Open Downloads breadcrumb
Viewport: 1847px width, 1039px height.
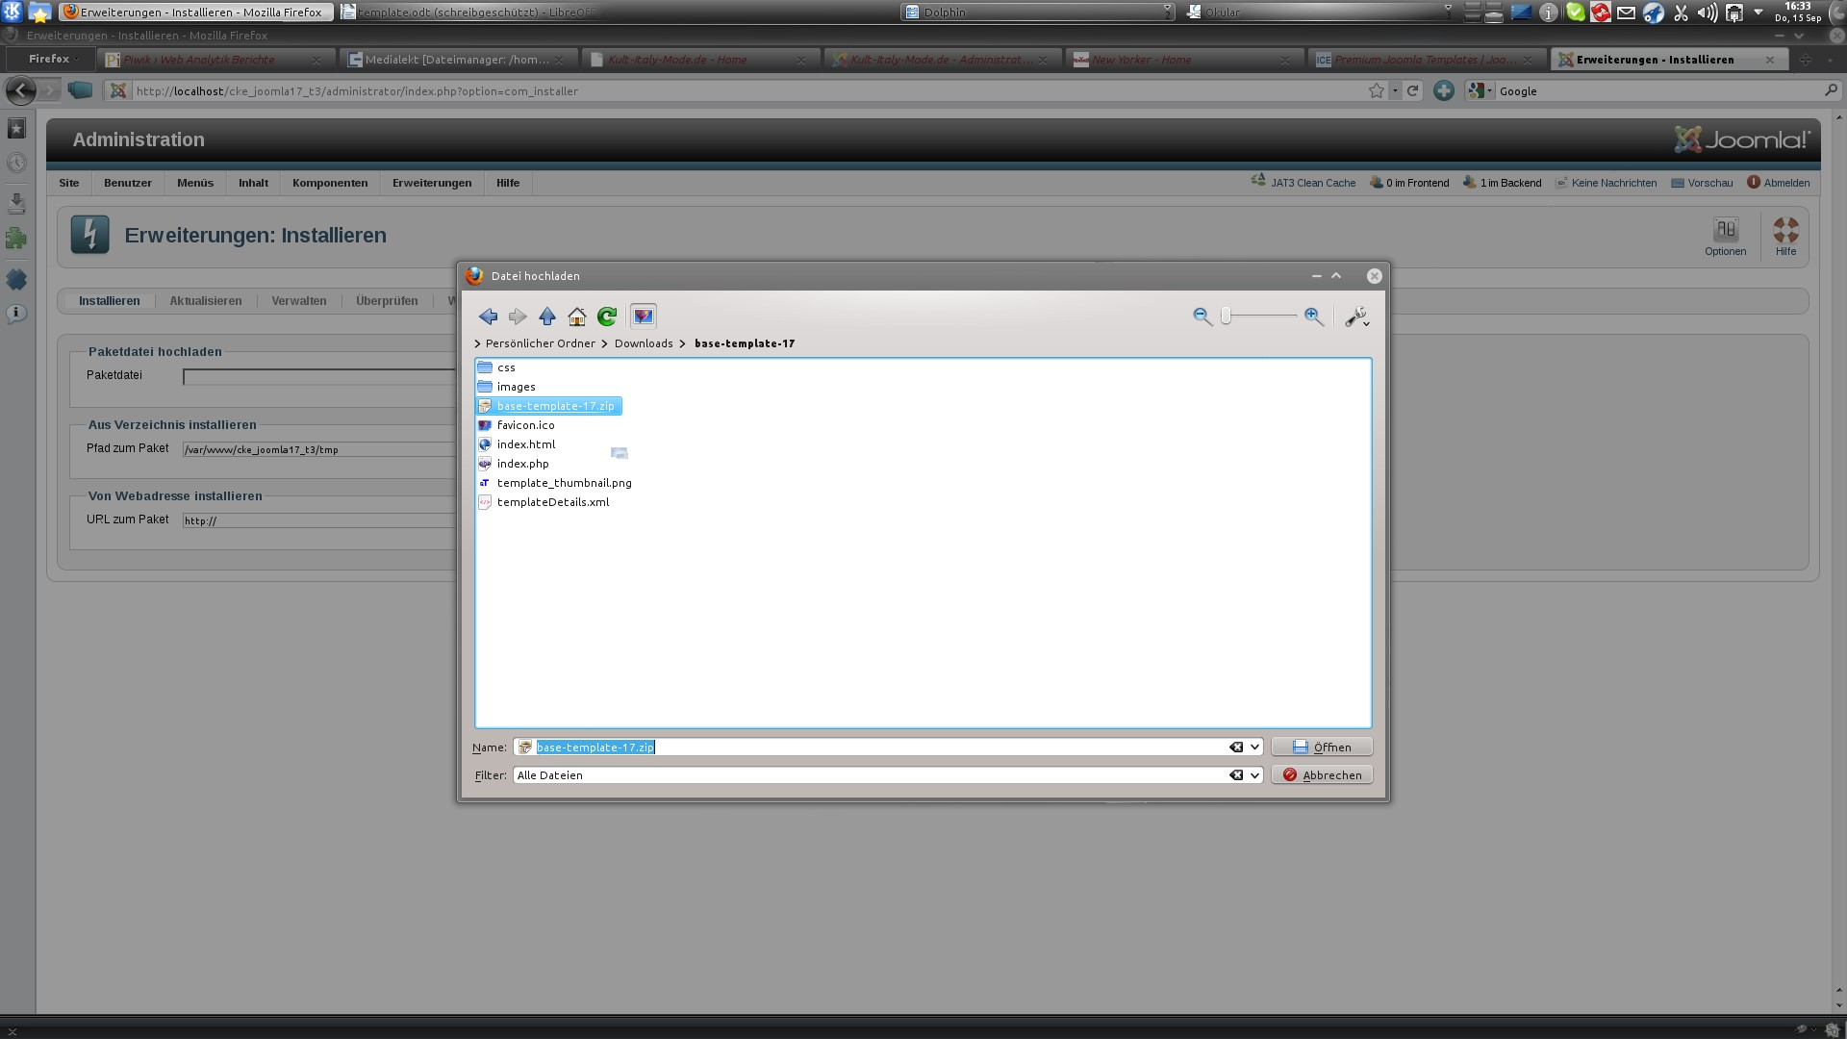point(644,343)
